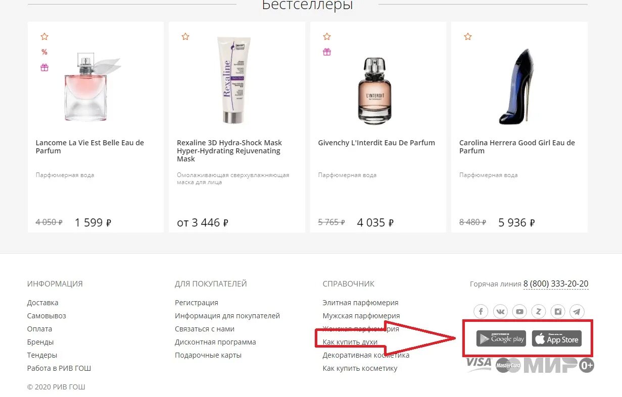Open the Instagram social icon
Screen dimensions: 622x397
(558, 311)
